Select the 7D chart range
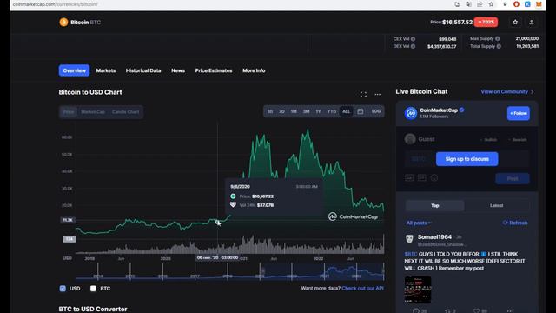This screenshot has height=313, width=556. (281, 111)
